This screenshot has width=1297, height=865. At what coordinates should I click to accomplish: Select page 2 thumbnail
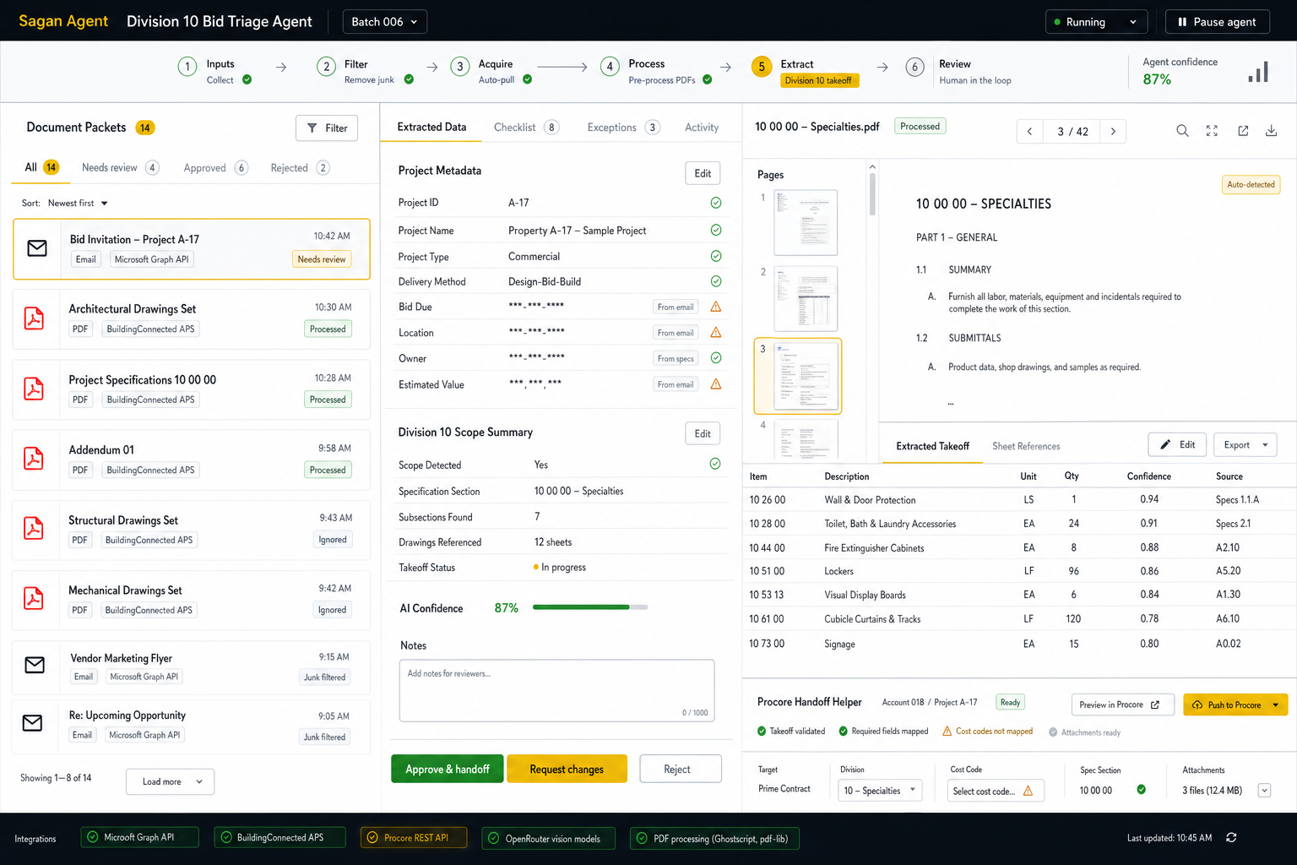pyautogui.click(x=806, y=298)
